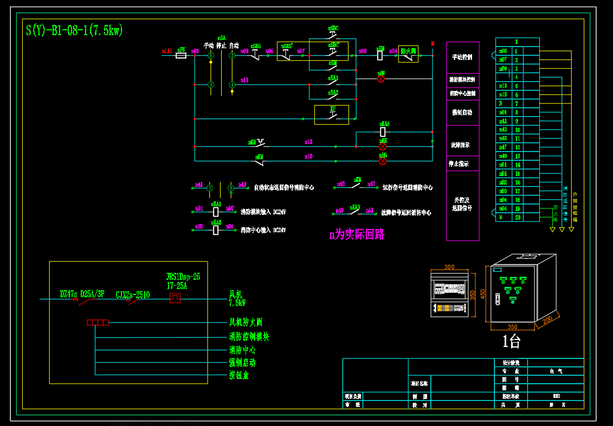Screen dimensions: 613x426
Task: Click selector switch position circle 2
Action: coord(232,55)
